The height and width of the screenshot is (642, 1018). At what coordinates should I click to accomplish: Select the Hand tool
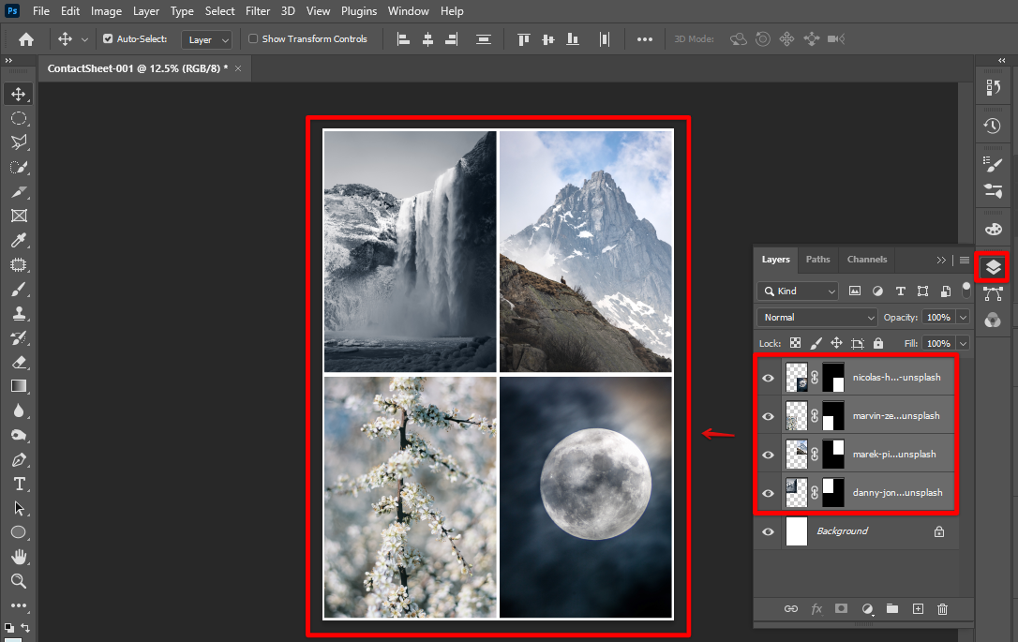pos(18,557)
